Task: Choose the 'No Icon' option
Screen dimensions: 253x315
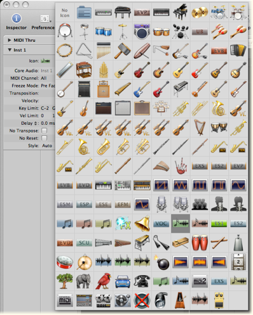Action: [x=65, y=13]
